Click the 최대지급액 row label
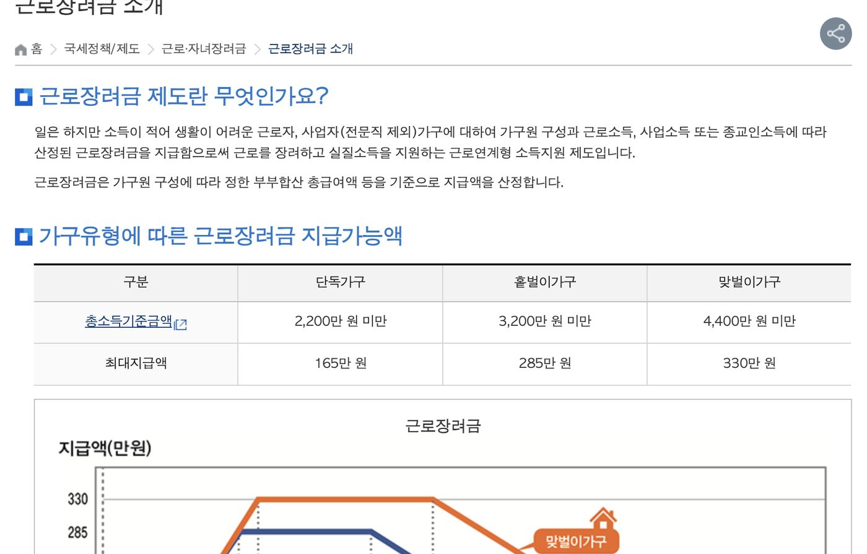 click(136, 364)
